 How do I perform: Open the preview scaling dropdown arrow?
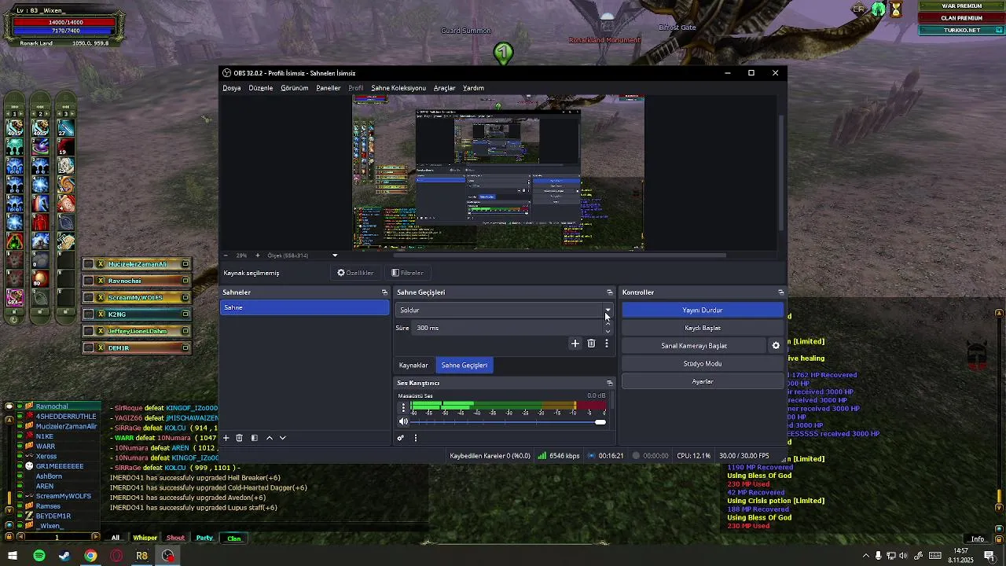click(335, 255)
